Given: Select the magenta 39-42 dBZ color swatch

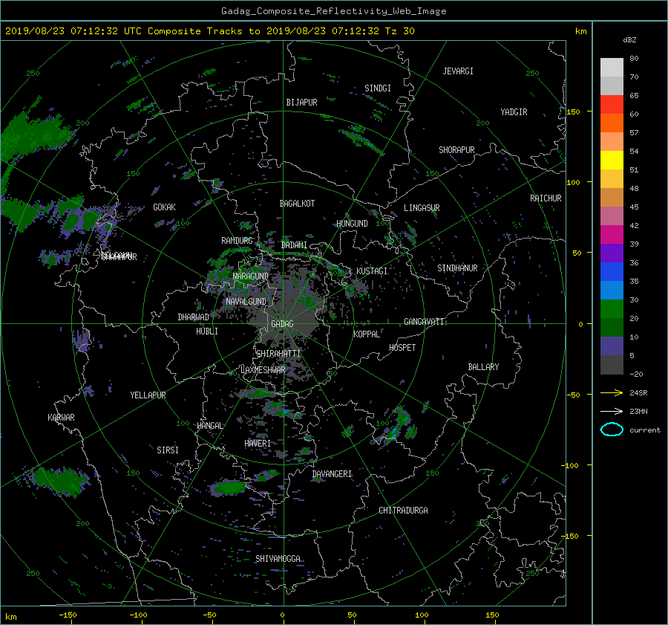Looking at the screenshot, I should point(612,235).
